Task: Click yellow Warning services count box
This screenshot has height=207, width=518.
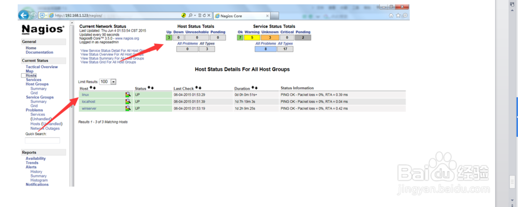Action: coord(252,38)
